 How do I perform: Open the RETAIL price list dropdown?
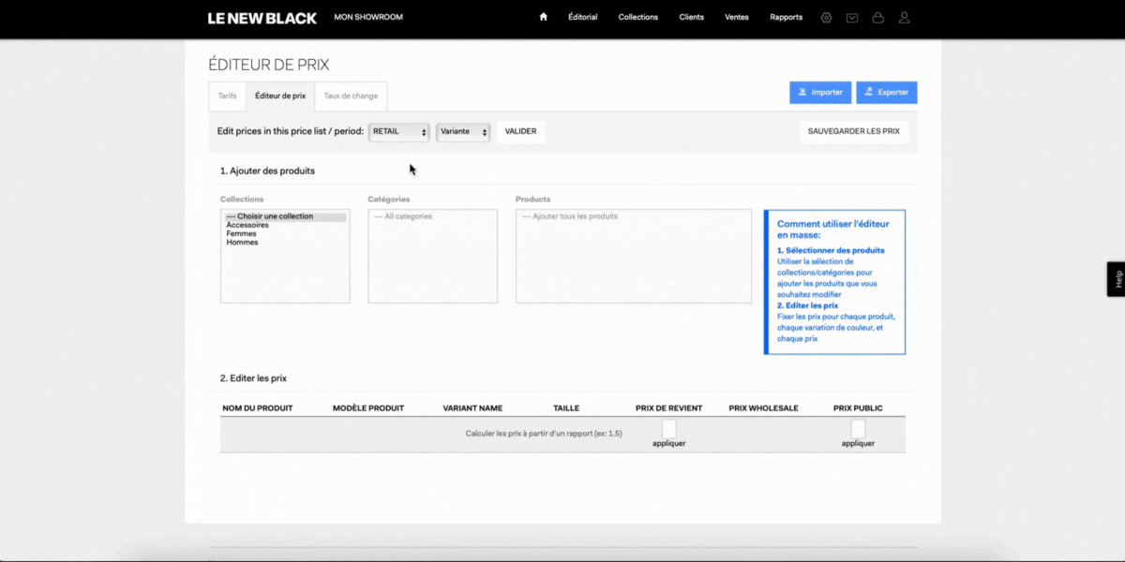(x=399, y=132)
